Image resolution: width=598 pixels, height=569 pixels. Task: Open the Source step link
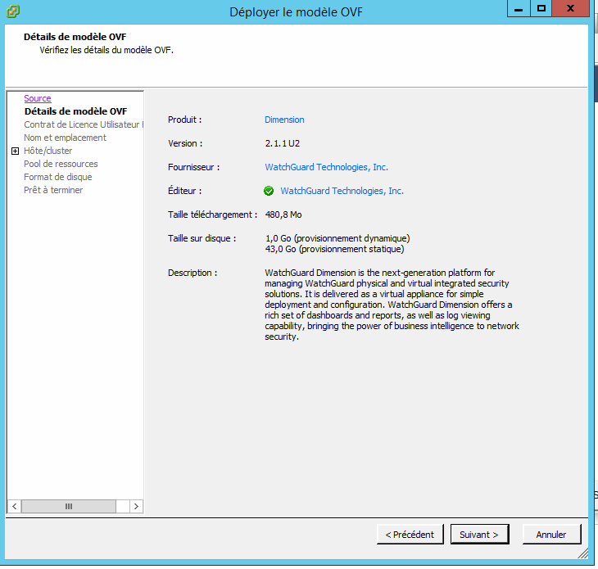[38, 98]
